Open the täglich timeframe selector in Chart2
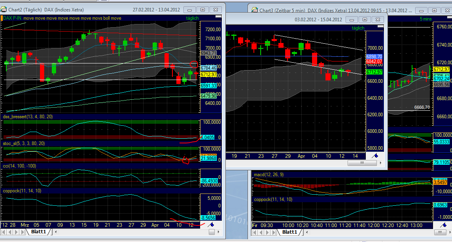 (x=192, y=18)
